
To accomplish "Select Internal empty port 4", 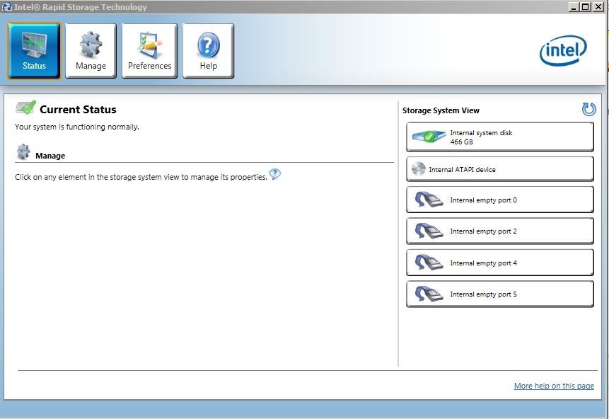I will click(500, 263).
